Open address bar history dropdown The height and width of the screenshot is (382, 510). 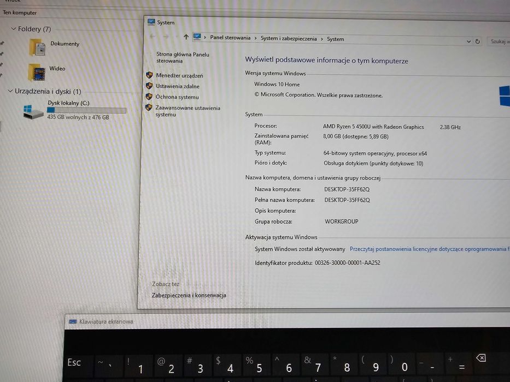click(x=468, y=41)
